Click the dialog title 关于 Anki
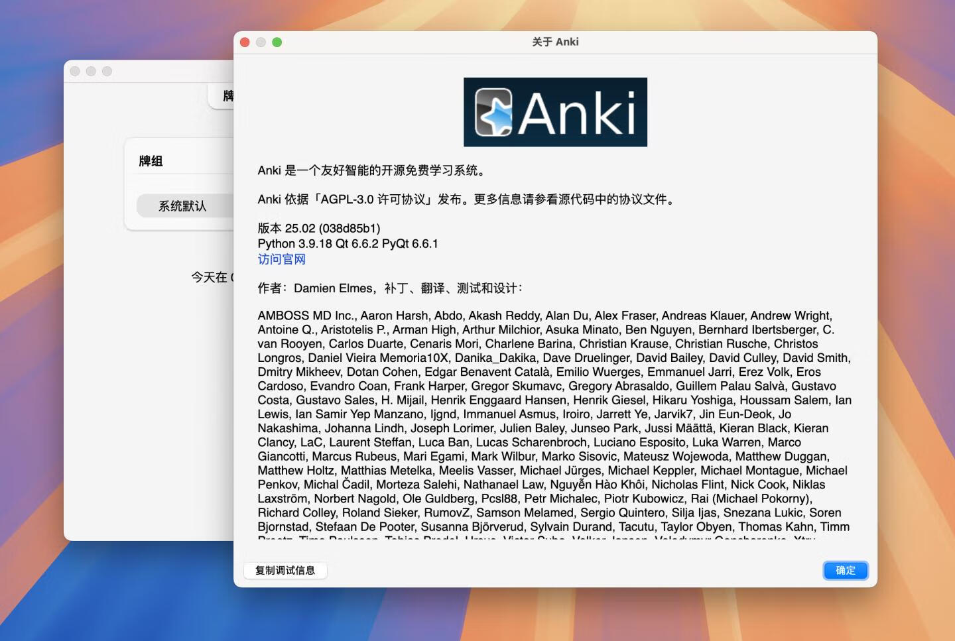This screenshot has height=641, width=955. (555, 42)
